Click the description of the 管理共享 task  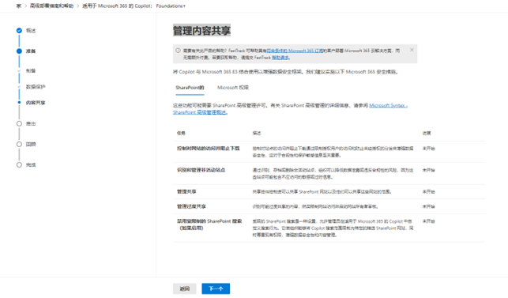(x=322, y=191)
